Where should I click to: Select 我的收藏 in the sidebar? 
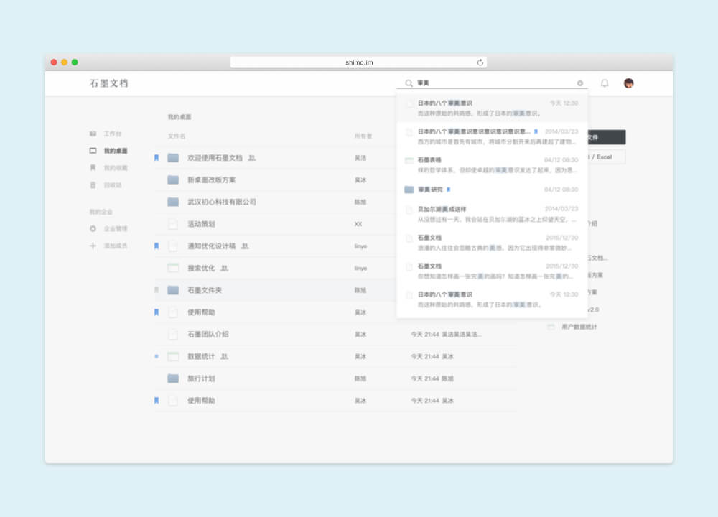(115, 167)
